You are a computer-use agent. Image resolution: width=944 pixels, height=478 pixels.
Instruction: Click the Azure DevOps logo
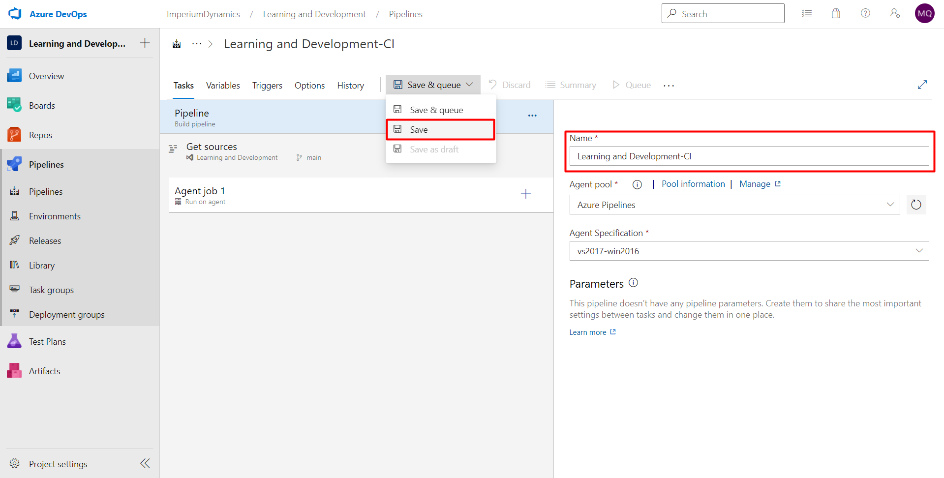pyautogui.click(x=15, y=13)
